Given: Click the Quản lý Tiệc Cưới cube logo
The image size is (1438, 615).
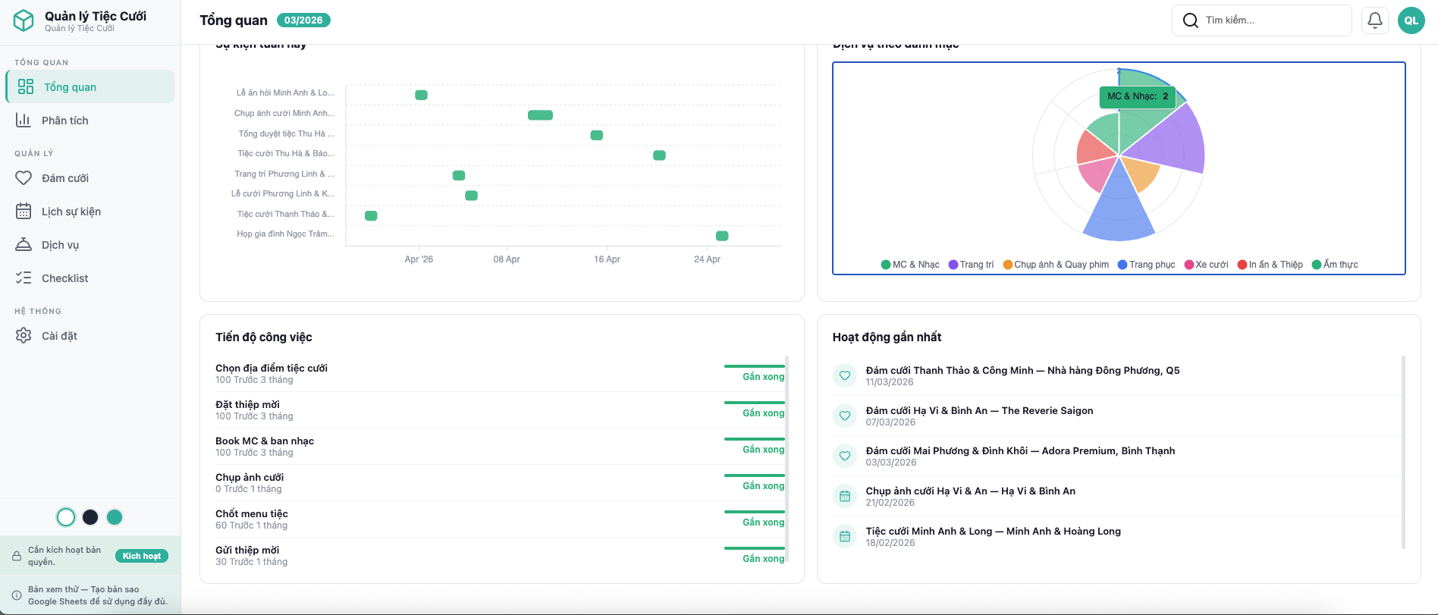Looking at the screenshot, I should tap(24, 20).
